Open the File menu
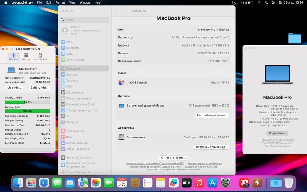The width and height of the screenshot is (307, 192). [x=40, y=2]
